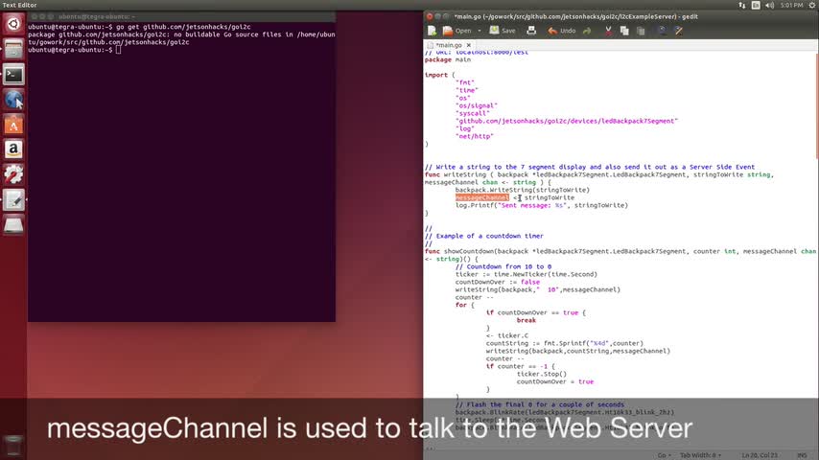
Task: Click the 5:01 PM clock
Action: click(791, 5)
